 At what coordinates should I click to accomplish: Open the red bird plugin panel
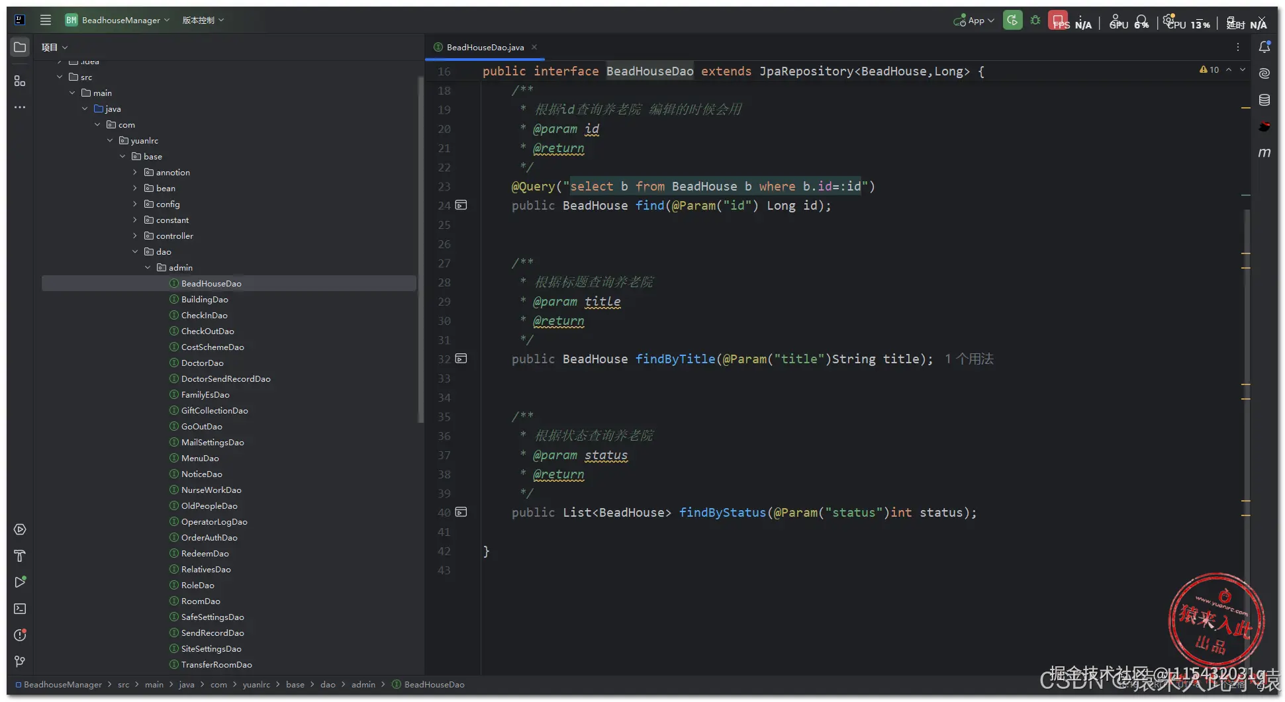1264,126
